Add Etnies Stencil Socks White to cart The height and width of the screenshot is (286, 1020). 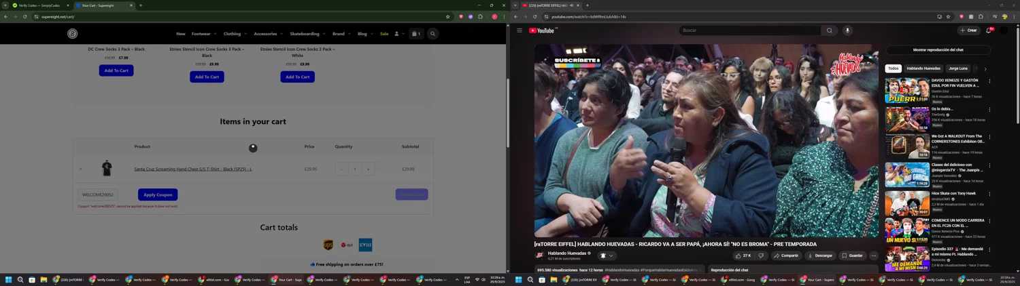[297, 77]
